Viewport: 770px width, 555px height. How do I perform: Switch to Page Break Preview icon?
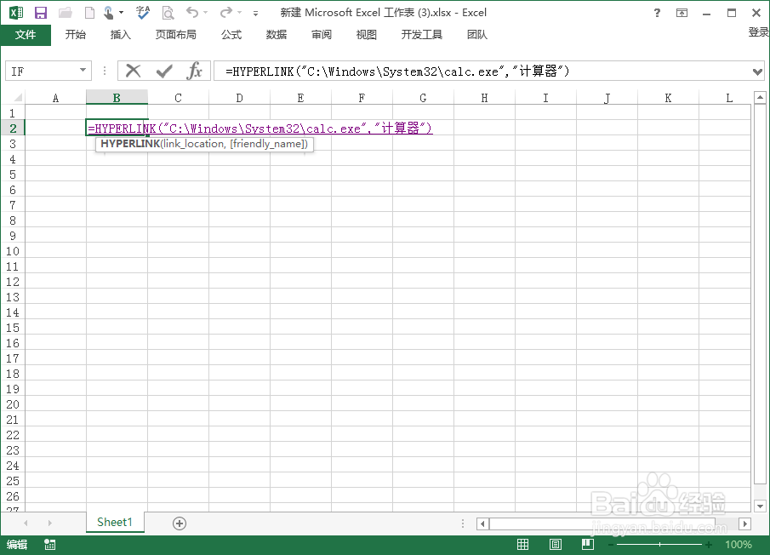(588, 544)
